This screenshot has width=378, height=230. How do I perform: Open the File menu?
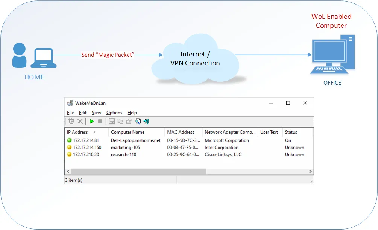(x=70, y=113)
